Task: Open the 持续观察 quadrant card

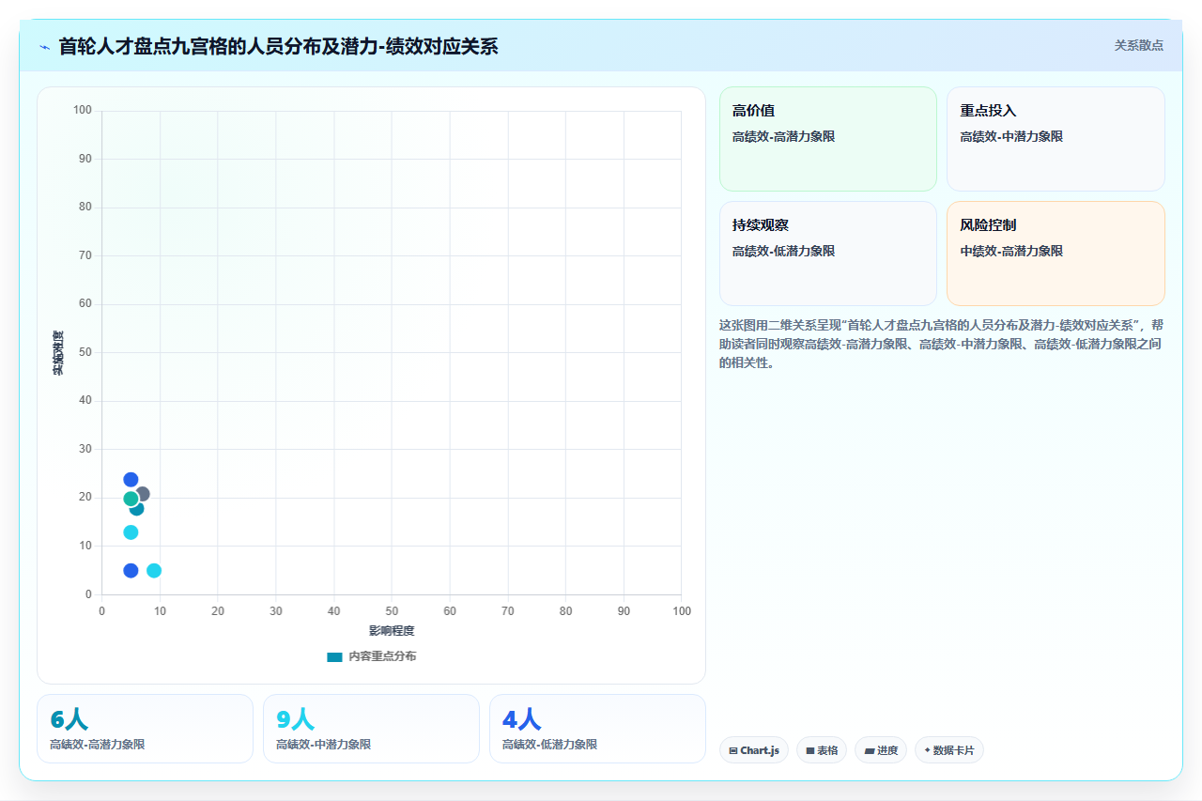Action: click(828, 254)
